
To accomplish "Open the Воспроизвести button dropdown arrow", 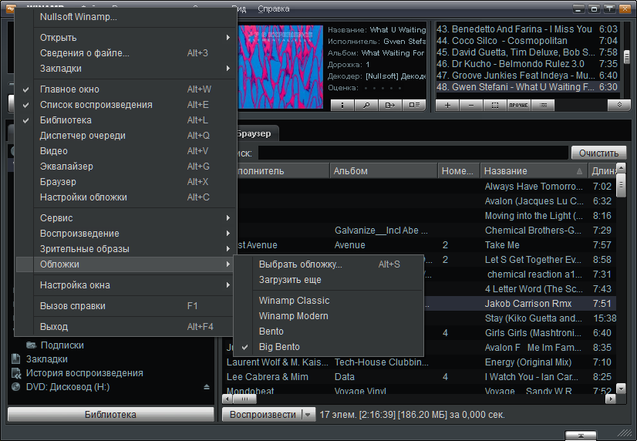I will 308,415.
